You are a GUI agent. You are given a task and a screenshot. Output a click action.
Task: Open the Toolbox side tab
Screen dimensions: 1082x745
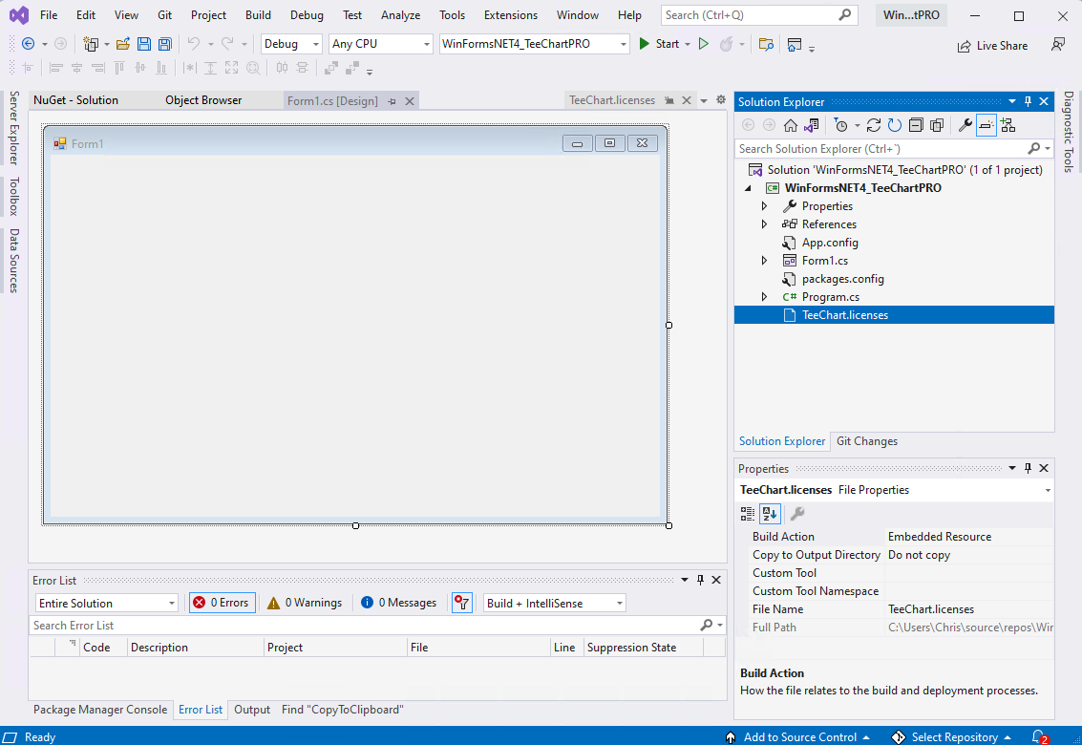coord(13,197)
